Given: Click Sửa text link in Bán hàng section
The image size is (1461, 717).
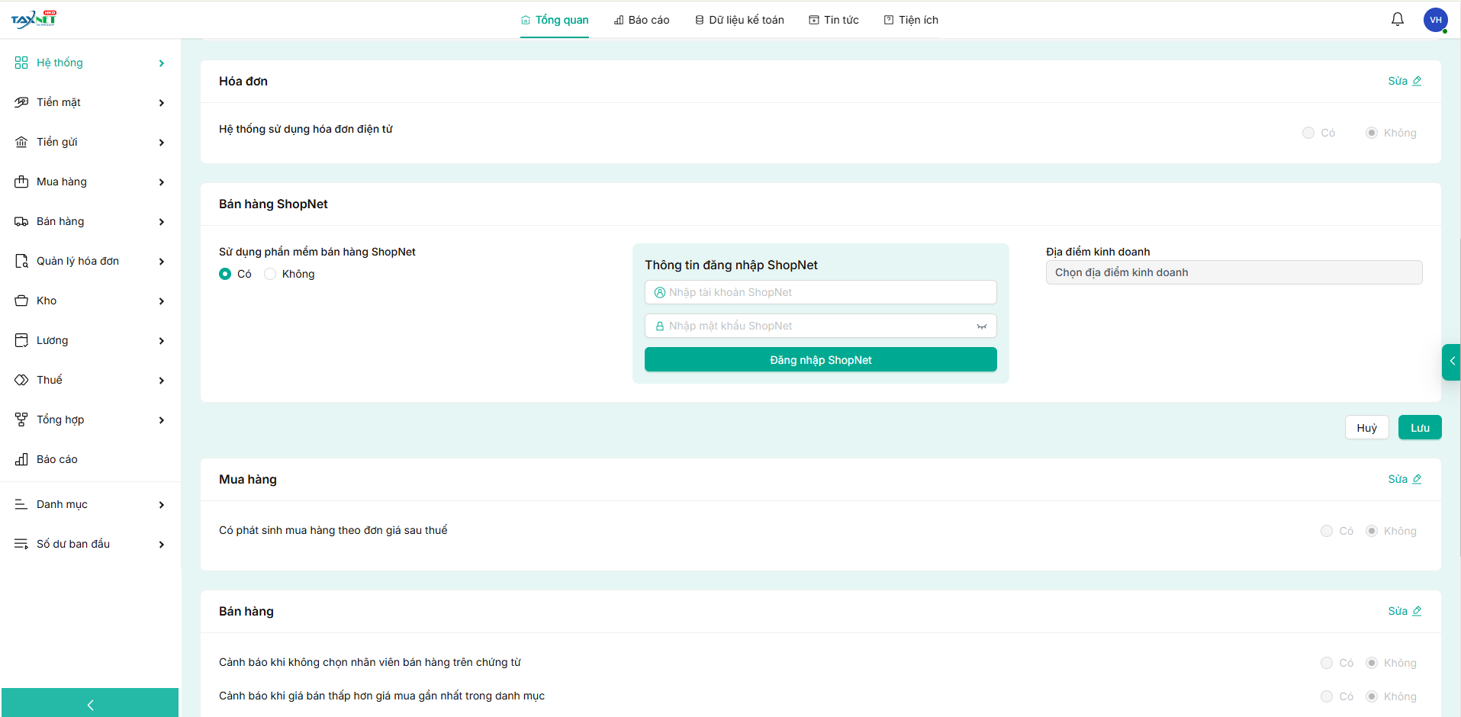Looking at the screenshot, I should point(1398,611).
